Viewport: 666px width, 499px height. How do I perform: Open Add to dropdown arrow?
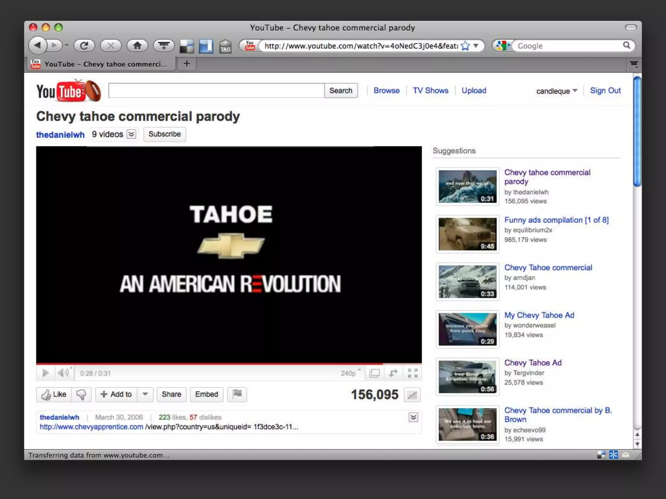(x=145, y=394)
